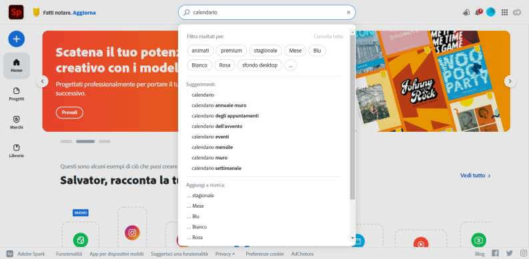Choose the red video template icon
The image size is (529, 259).
coord(421,242)
